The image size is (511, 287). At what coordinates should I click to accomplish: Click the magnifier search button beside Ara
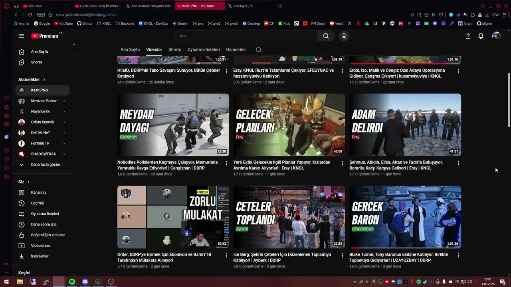point(326,36)
